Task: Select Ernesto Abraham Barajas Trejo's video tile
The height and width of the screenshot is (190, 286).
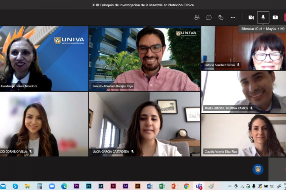Action: (x=145, y=58)
